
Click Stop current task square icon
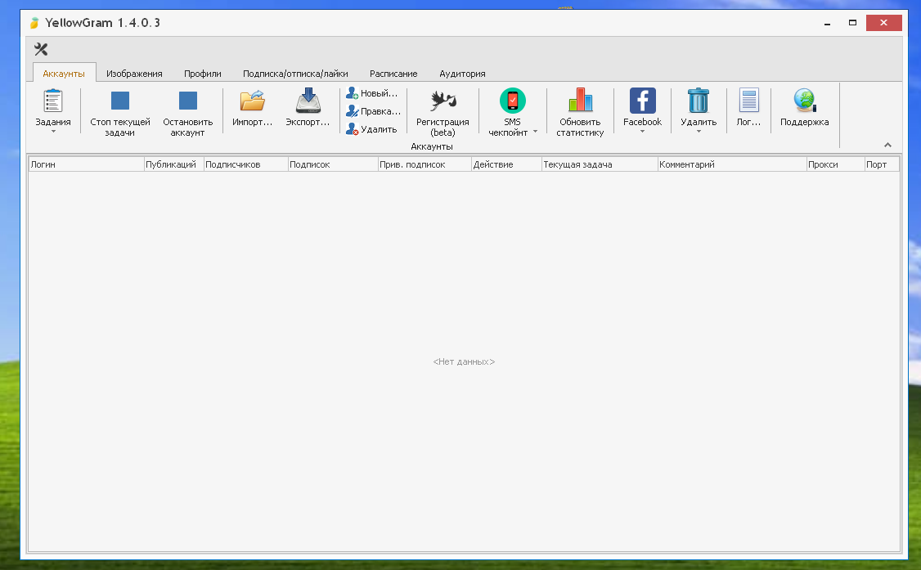(x=120, y=101)
